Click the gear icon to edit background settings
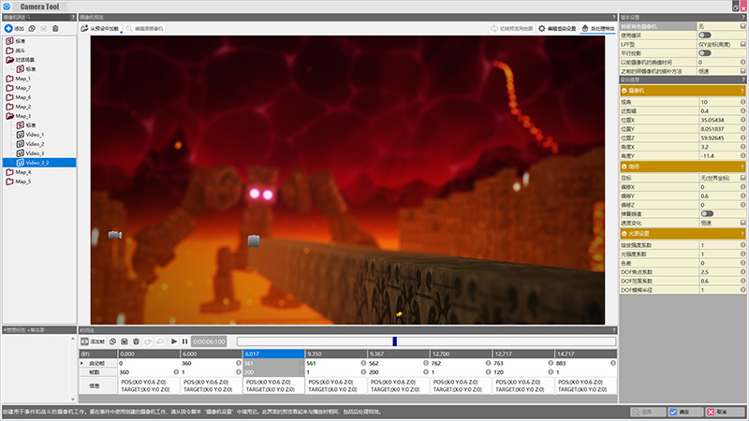The image size is (749, 421). [541, 29]
